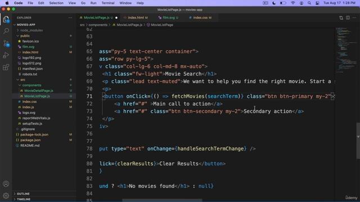Open the Apple menu
Image resolution: width=360 pixels, height=202 pixels.
[x=7, y=3]
